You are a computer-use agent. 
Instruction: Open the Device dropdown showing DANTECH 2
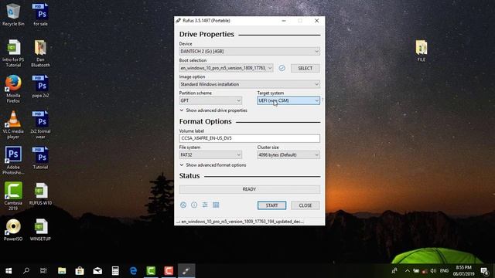(249, 52)
